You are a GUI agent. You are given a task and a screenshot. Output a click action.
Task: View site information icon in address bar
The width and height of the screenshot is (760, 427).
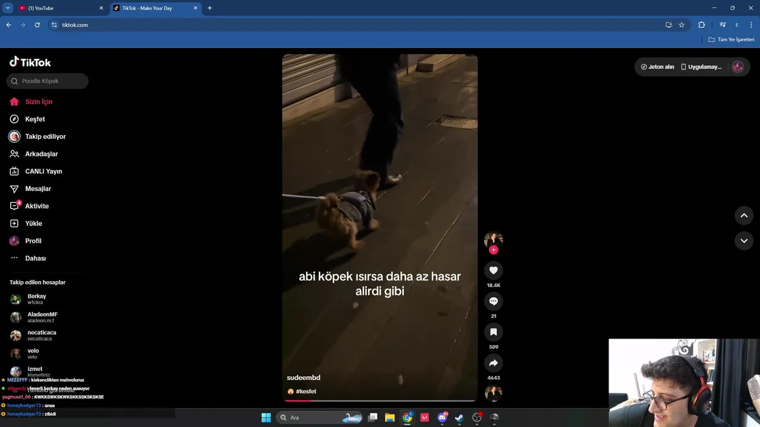(54, 25)
